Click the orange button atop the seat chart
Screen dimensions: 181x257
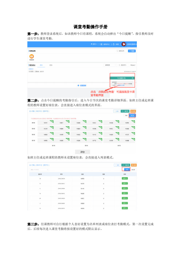[x=133, y=111]
